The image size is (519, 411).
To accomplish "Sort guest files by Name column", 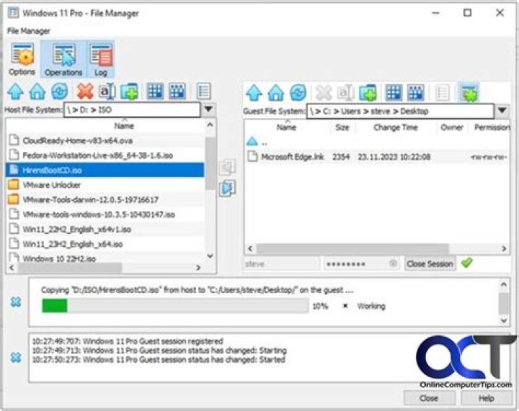I will [x=287, y=127].
